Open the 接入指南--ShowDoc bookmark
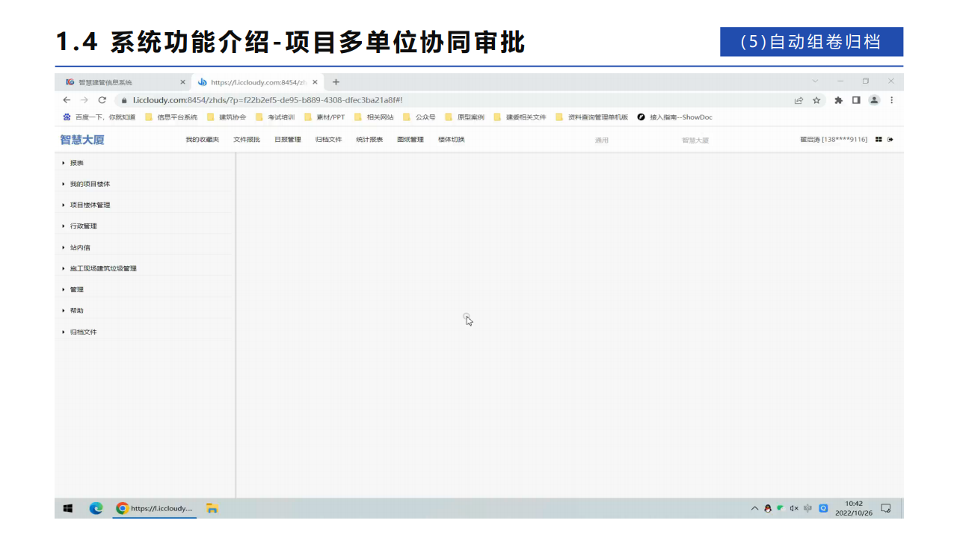The image size is (957, 538). (x=675, y=117)
